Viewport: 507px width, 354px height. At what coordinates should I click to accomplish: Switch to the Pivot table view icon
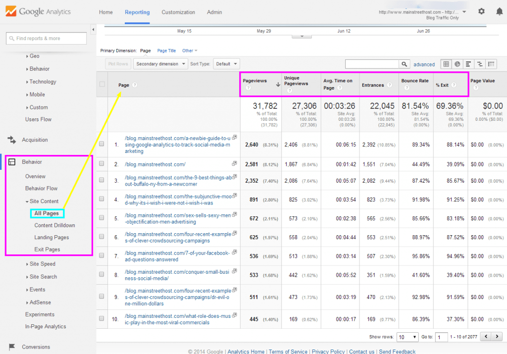point(491,64)
